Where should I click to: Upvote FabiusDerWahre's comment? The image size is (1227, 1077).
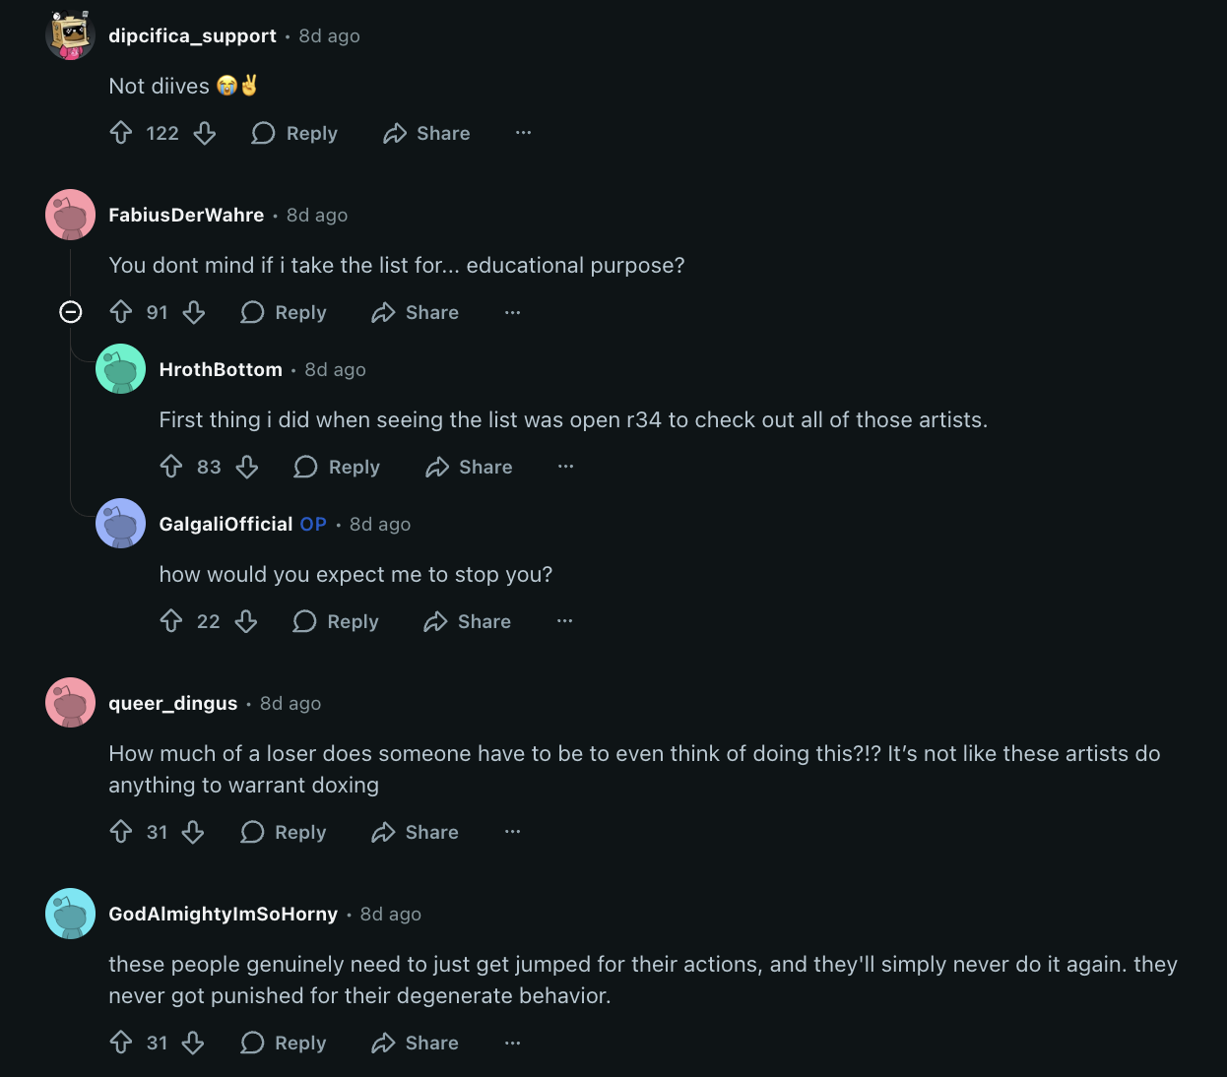click(121, 312)
